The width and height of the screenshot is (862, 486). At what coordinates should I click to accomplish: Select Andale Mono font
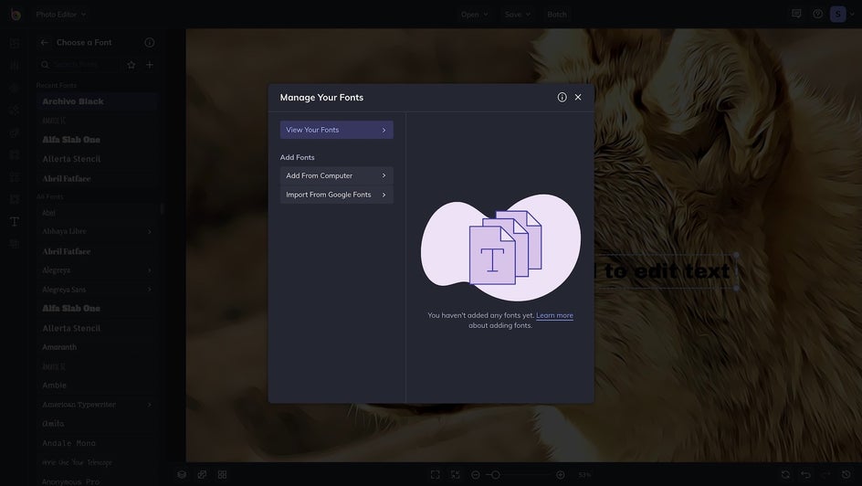(97, 443)
